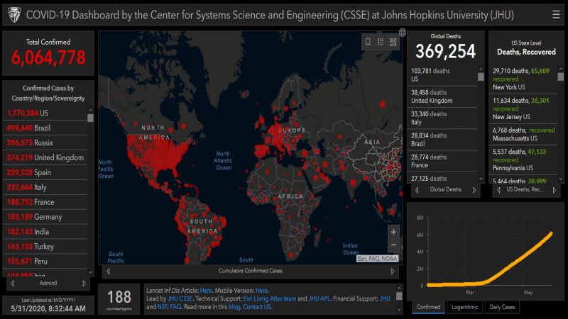Click left arrow beside Global Deaths label
568x319 pixels.
click(x=417, y=189)
